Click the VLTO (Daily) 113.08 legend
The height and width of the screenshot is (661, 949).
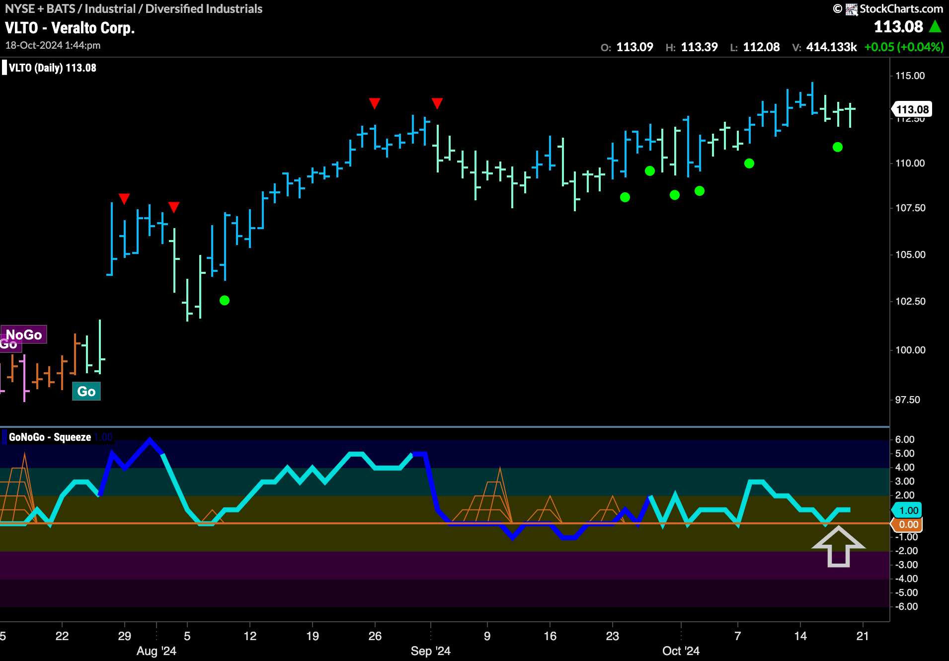53,68
